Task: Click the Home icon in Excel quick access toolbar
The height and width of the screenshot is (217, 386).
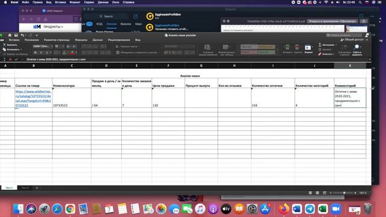Action: 10,36
